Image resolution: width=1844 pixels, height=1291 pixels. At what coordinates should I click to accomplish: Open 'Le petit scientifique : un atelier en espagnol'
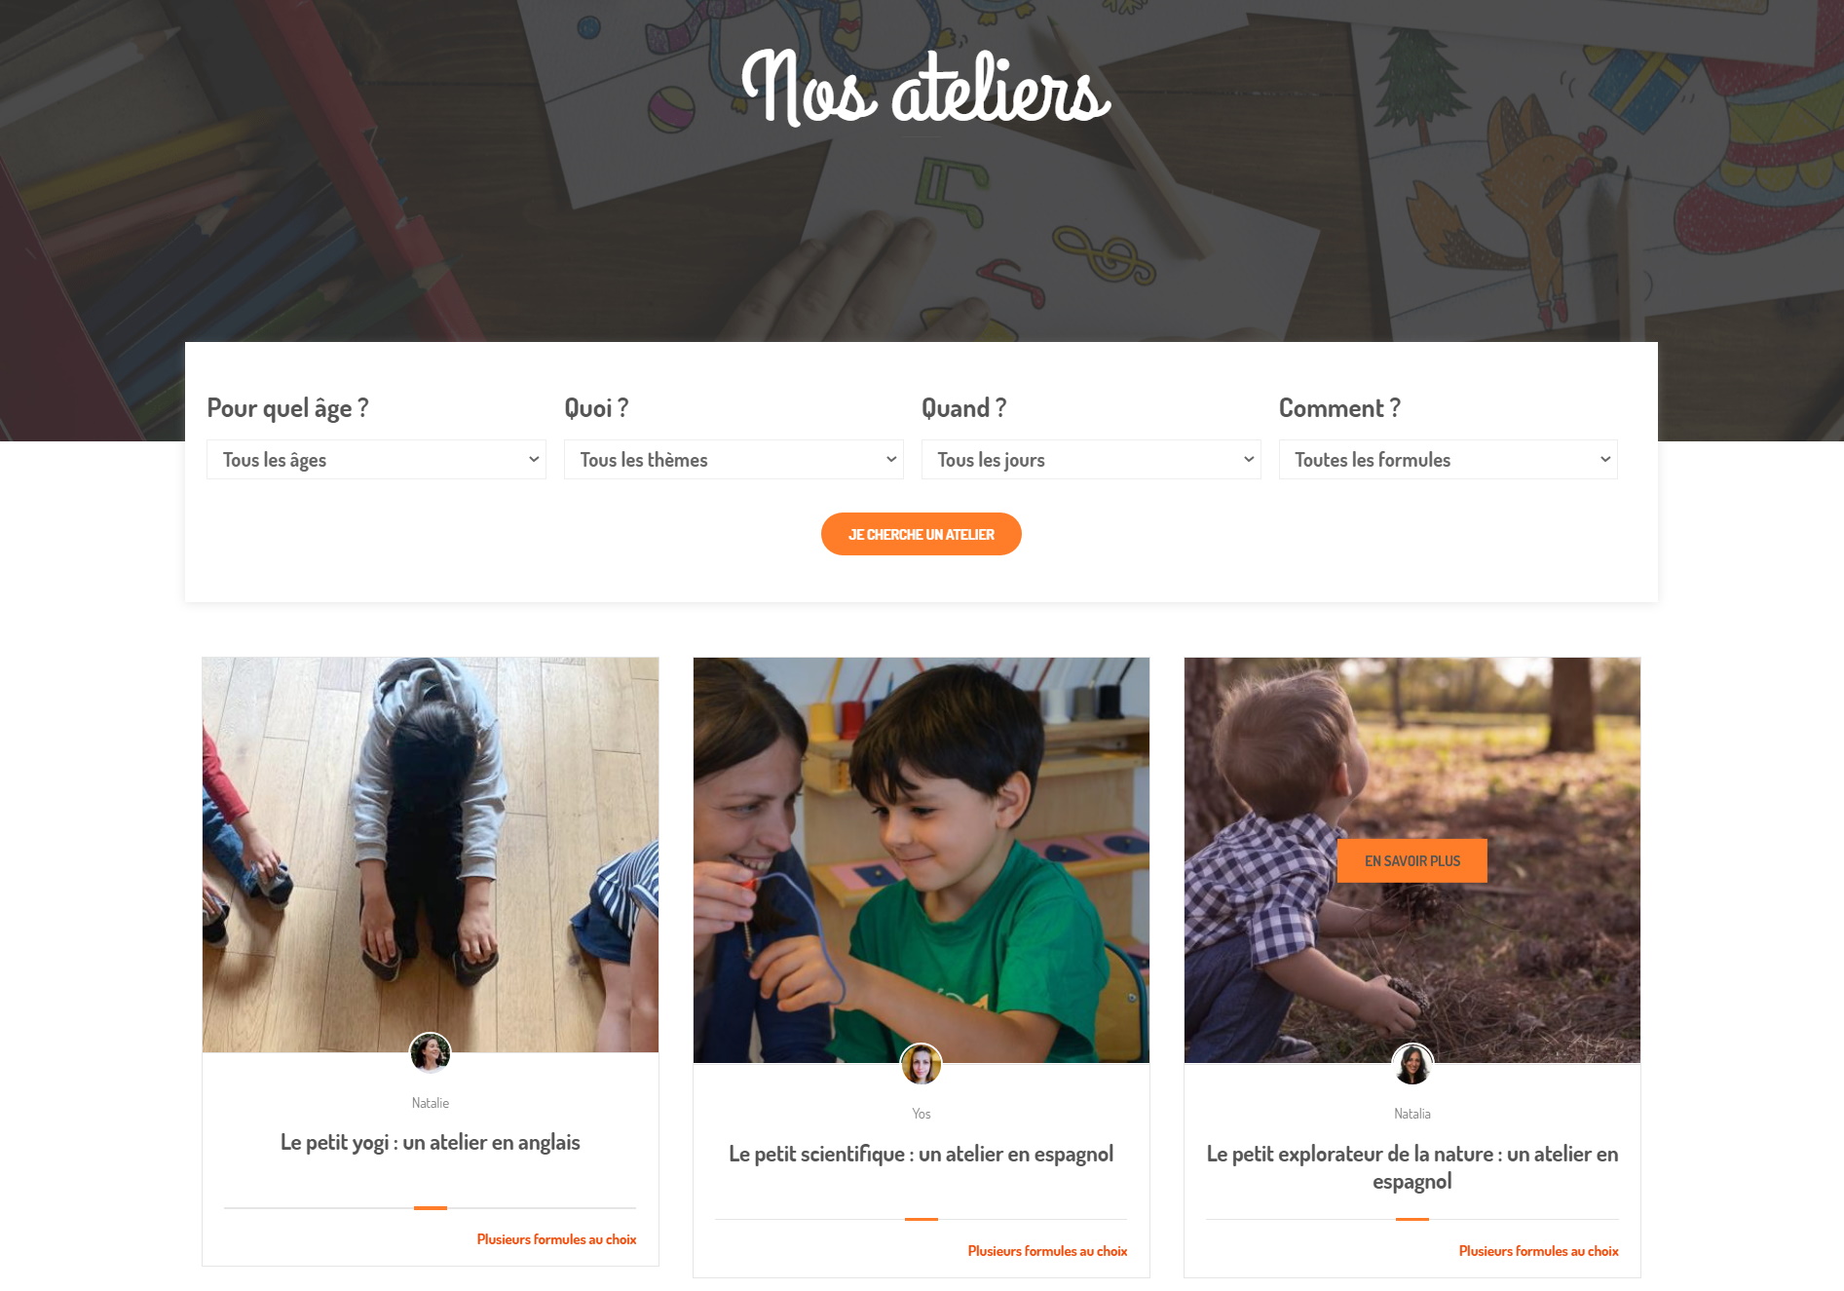922,1154
